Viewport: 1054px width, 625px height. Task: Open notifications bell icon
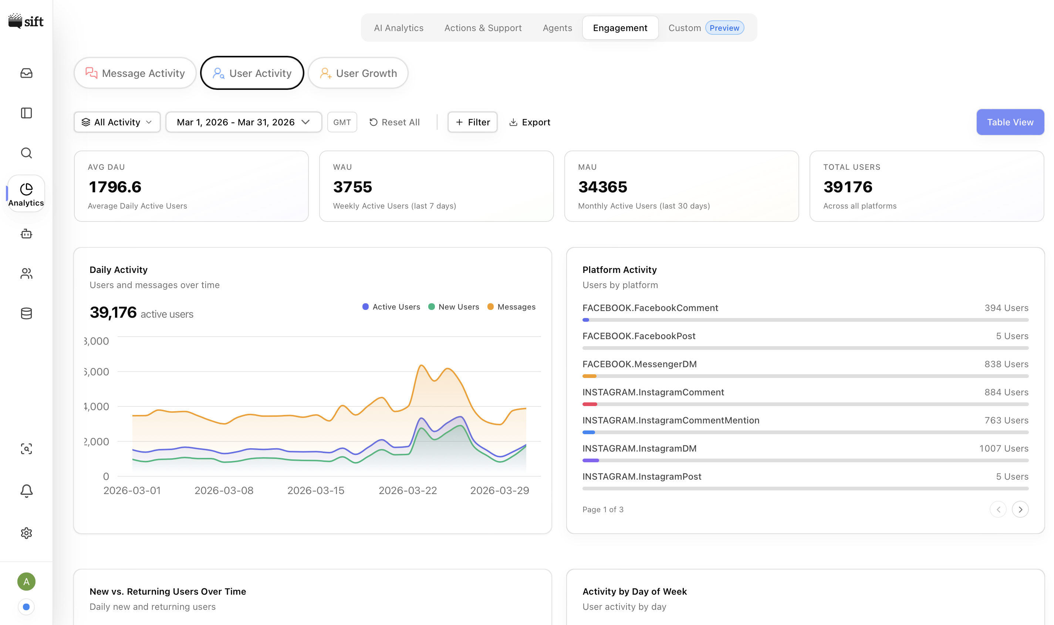[26, 491]
